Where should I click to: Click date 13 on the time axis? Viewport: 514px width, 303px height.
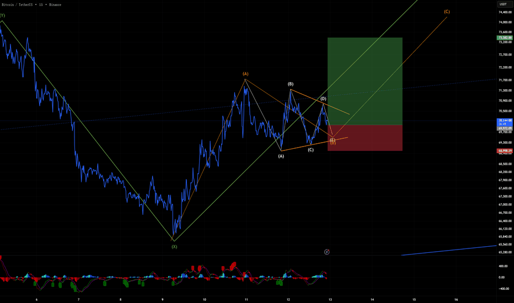coord(330,299)
